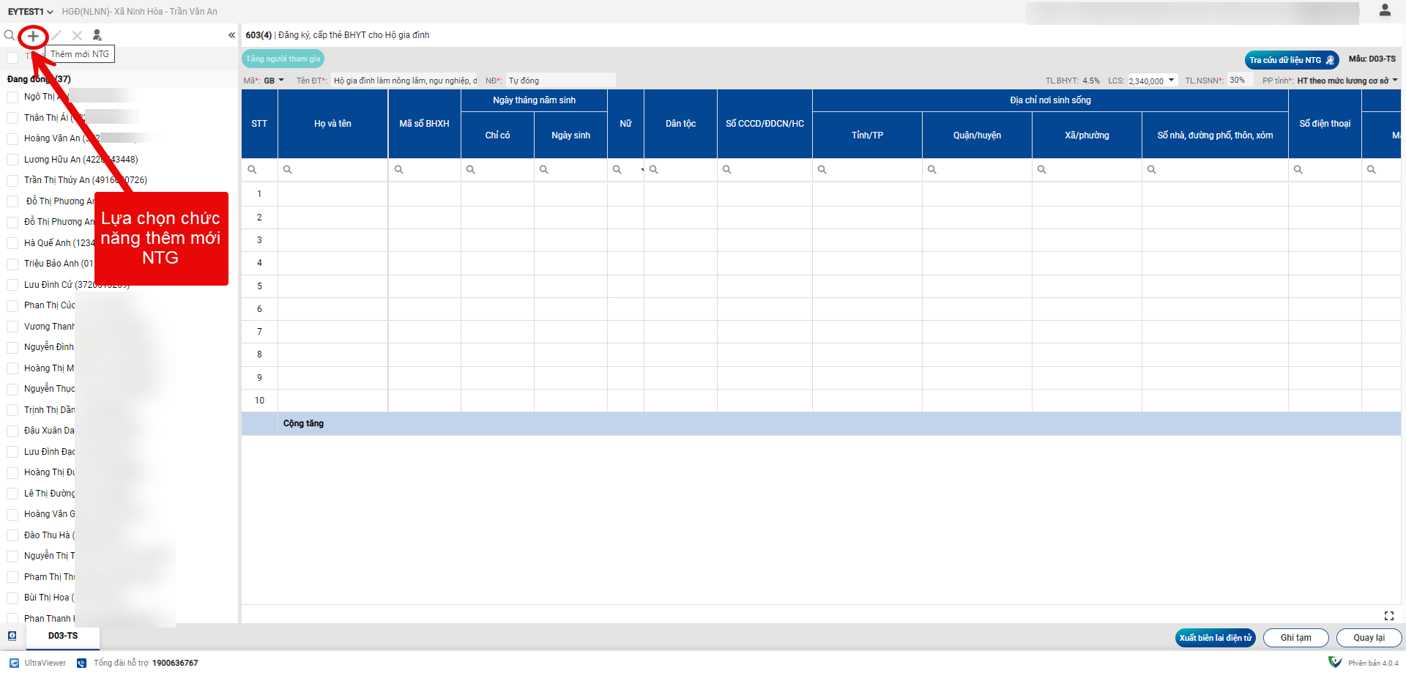
Task: Tick the checkbox for Lương Hữu An
Action: (12, 160)
